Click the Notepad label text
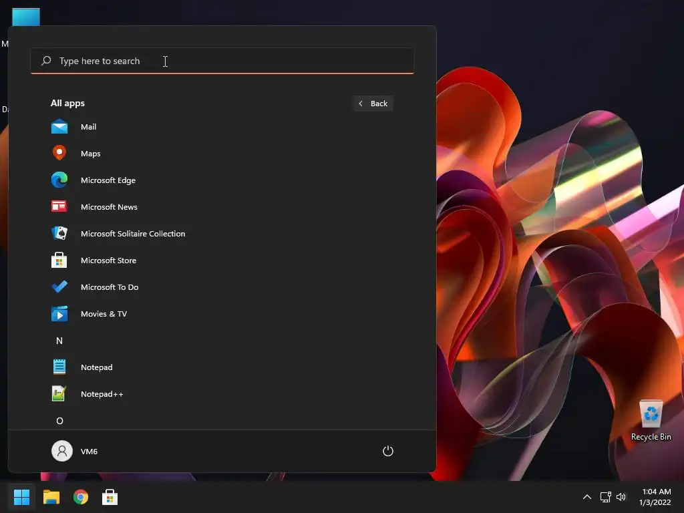Image resolution: width=684 pixels, height=513 pixels. click(96, 367)
